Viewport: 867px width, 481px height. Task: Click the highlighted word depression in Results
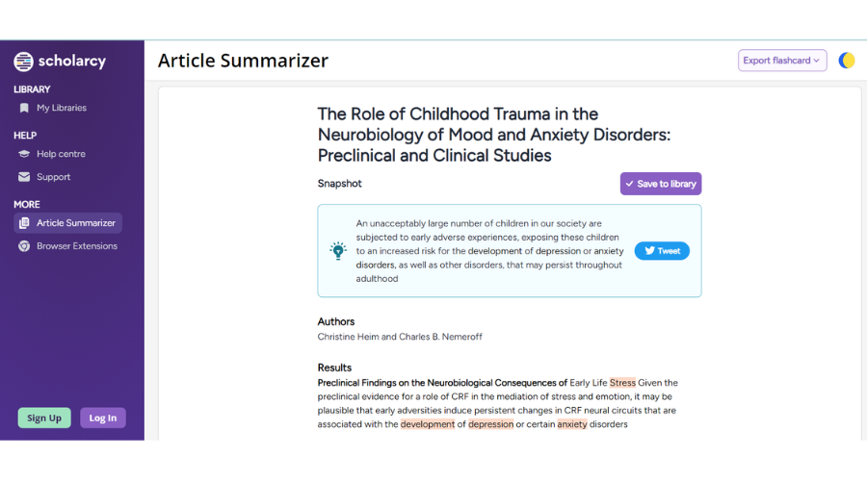pos(491,424)
